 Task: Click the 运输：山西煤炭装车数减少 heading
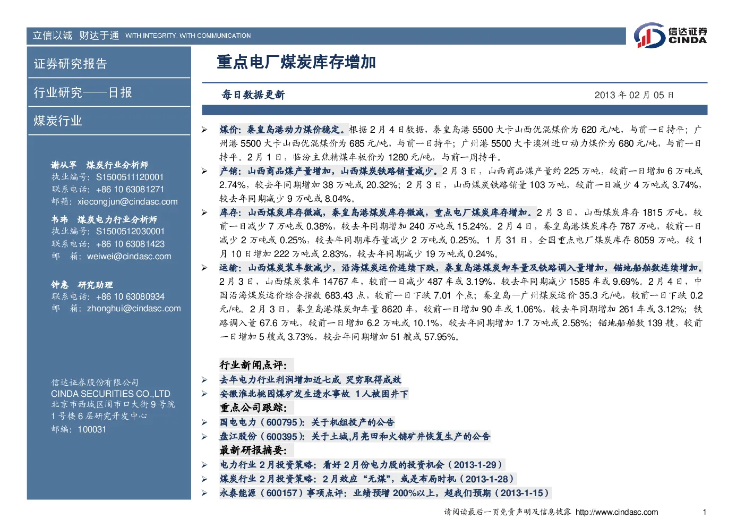(461, 268)
